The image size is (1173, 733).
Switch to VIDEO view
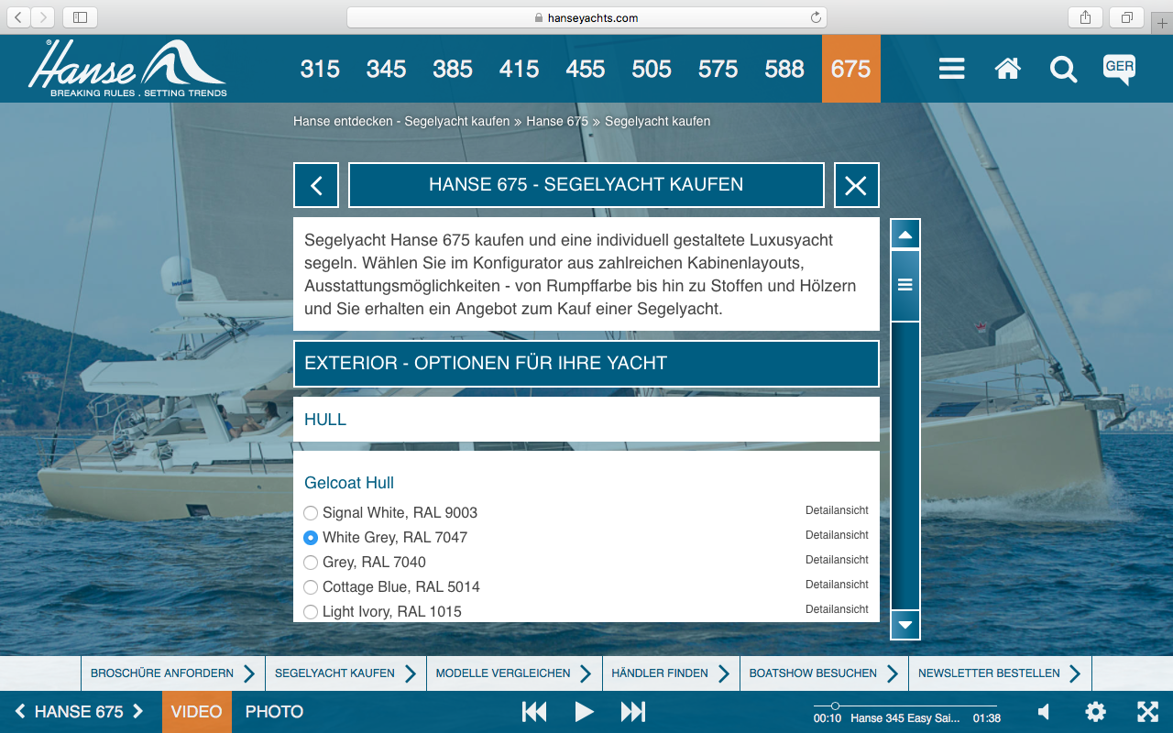coord(197,712)
